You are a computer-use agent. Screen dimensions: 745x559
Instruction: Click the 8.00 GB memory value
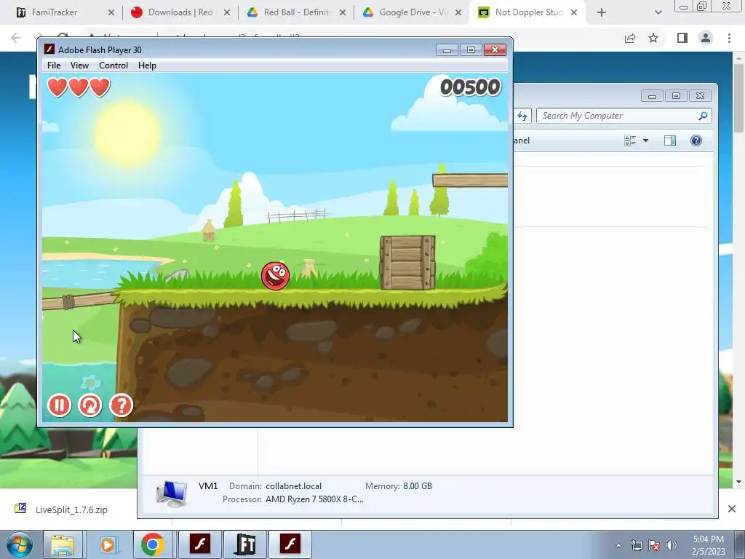click(418, 485)
